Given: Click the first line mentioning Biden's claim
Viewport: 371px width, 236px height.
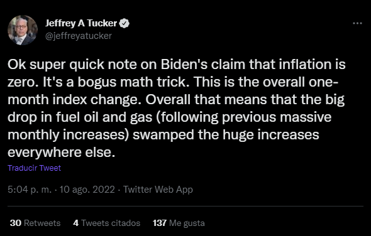Looking at the screenshot, I should pyautogui.click(x=177, y=64).
